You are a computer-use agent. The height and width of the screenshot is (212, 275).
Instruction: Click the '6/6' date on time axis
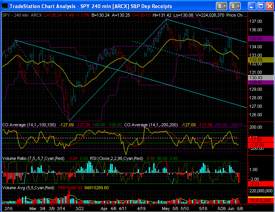[x=240, y=209]
